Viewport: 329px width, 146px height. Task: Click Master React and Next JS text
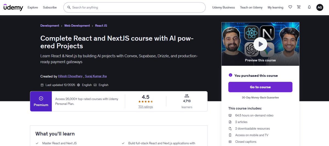pyautogui.click(x=59, y=144)
